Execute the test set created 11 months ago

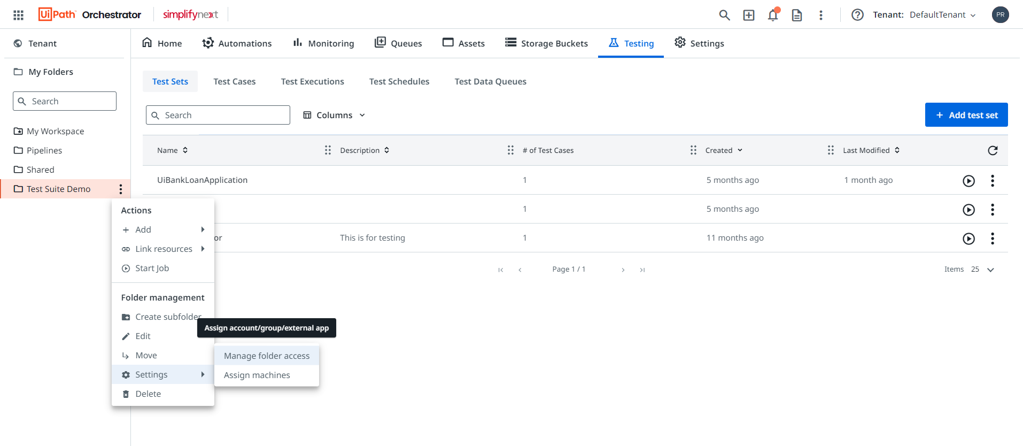point(968,239)
